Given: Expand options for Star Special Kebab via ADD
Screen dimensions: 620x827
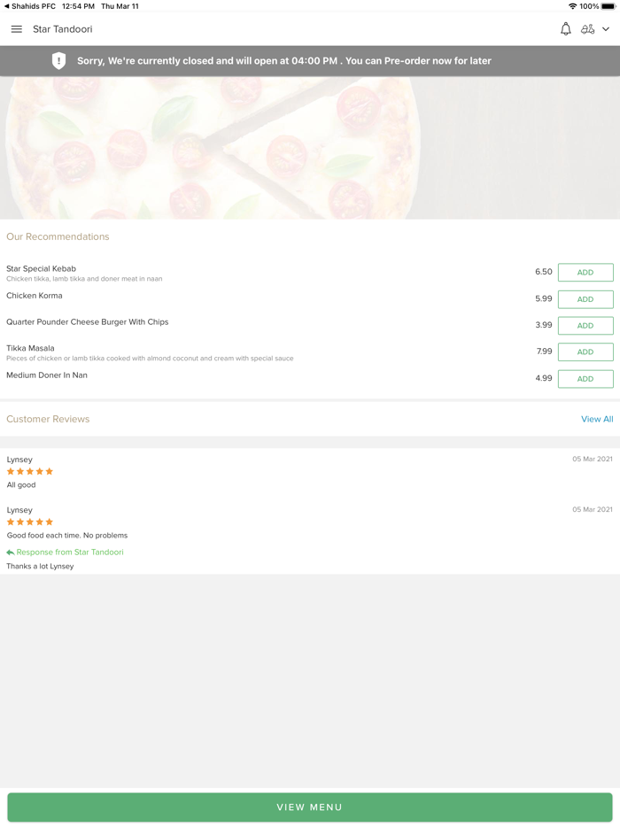Looking at the screenshot, I should 585,272.
